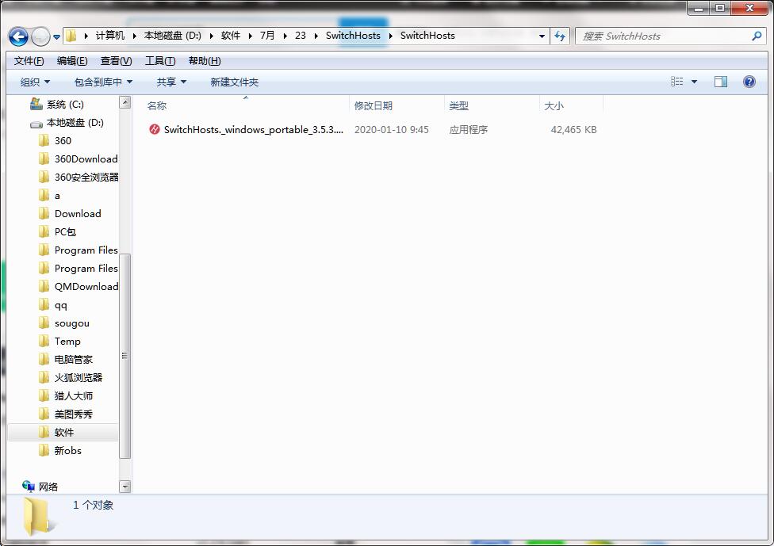
Task: Select the 猎人大师 folder in the tree
Action: [73, 396]
